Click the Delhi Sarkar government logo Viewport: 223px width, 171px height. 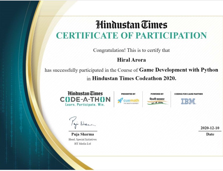tap(157, 101)
